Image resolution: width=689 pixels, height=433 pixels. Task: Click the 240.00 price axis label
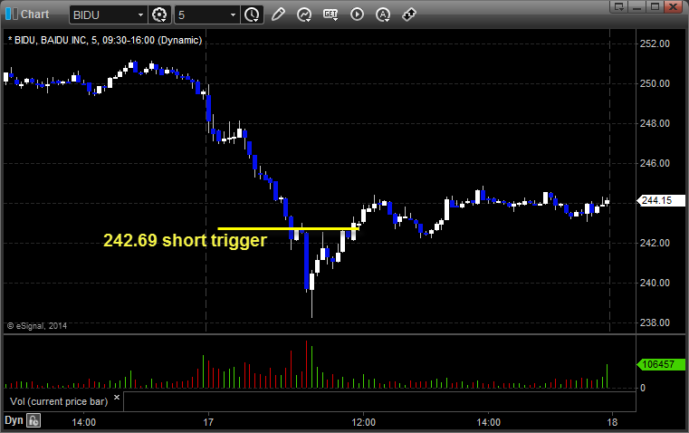655,283
